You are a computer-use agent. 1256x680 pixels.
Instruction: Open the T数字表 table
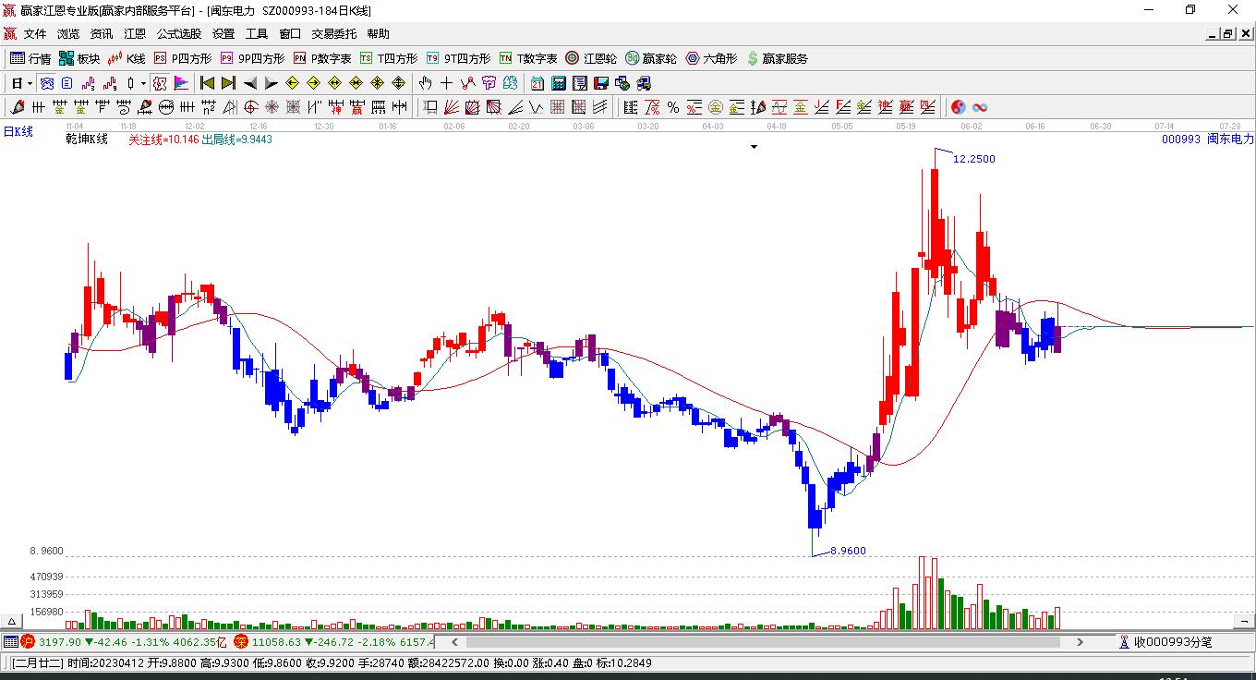tap(528, 58)
